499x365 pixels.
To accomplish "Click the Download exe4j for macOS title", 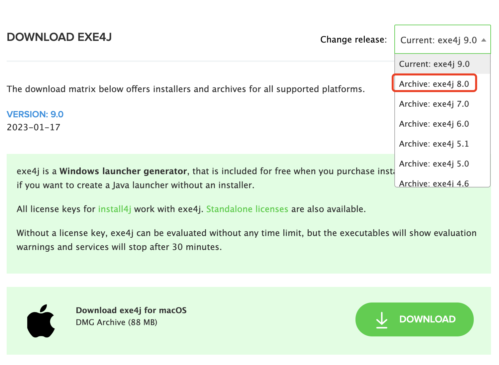I will pos(131,310).
